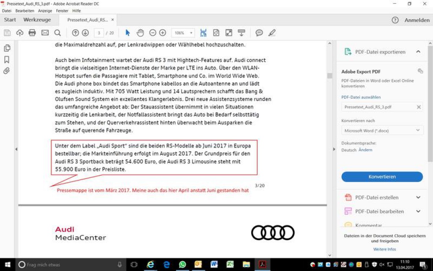Open Microsoft Word (*.docx) format dropdown
The image size is (433, 271).
pos(382,130)
